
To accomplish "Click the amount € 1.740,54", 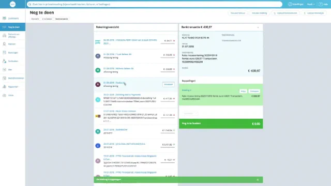I will point(167,130).
